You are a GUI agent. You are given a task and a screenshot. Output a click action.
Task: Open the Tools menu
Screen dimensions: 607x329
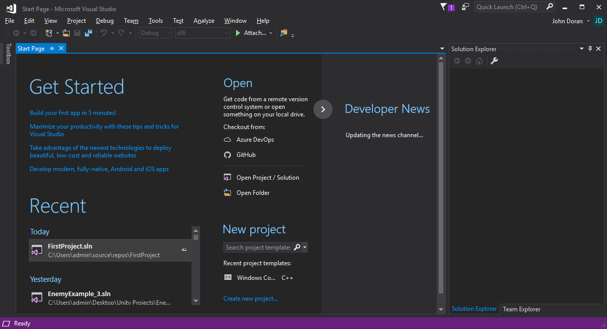point(156,21)
